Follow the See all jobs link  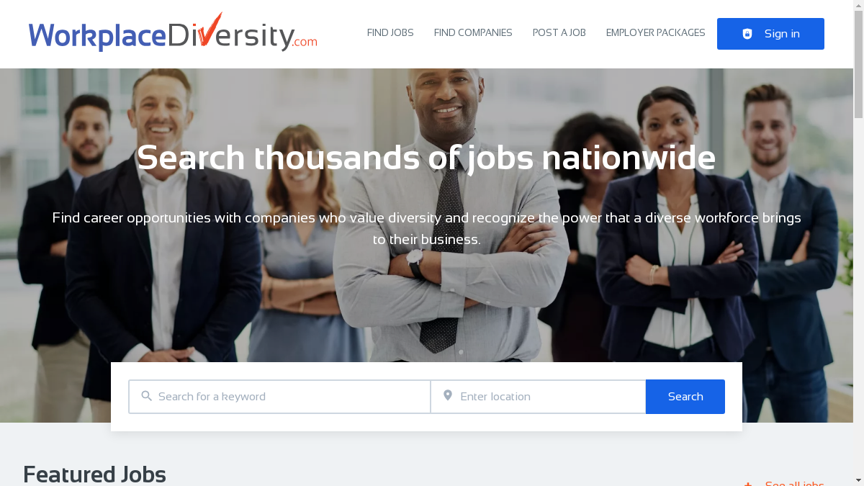tap(794, 483)
